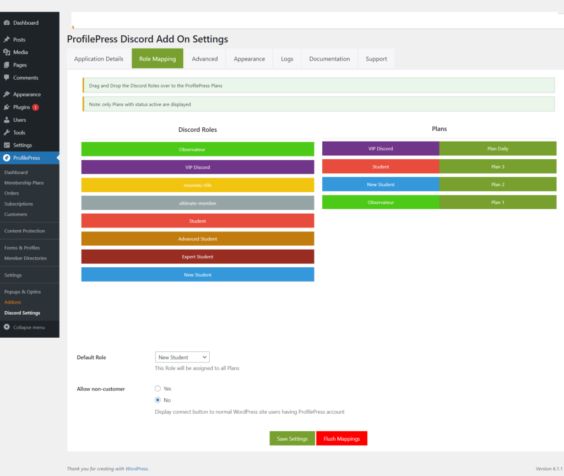The image size is (564, 476).
Task: Click the Plan 1 plan box
Action: pyautogui.click(x=498, y=202)
